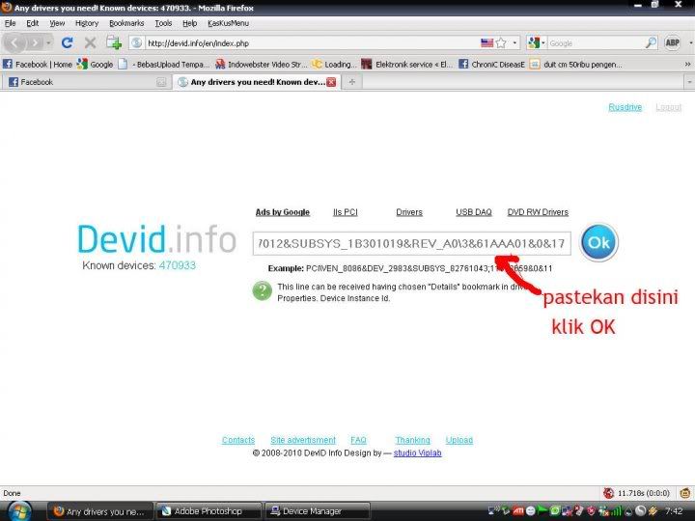Reload the page with the refresh icon
The height and width of the screenshot is (521, 695).
tap(68, 43)
